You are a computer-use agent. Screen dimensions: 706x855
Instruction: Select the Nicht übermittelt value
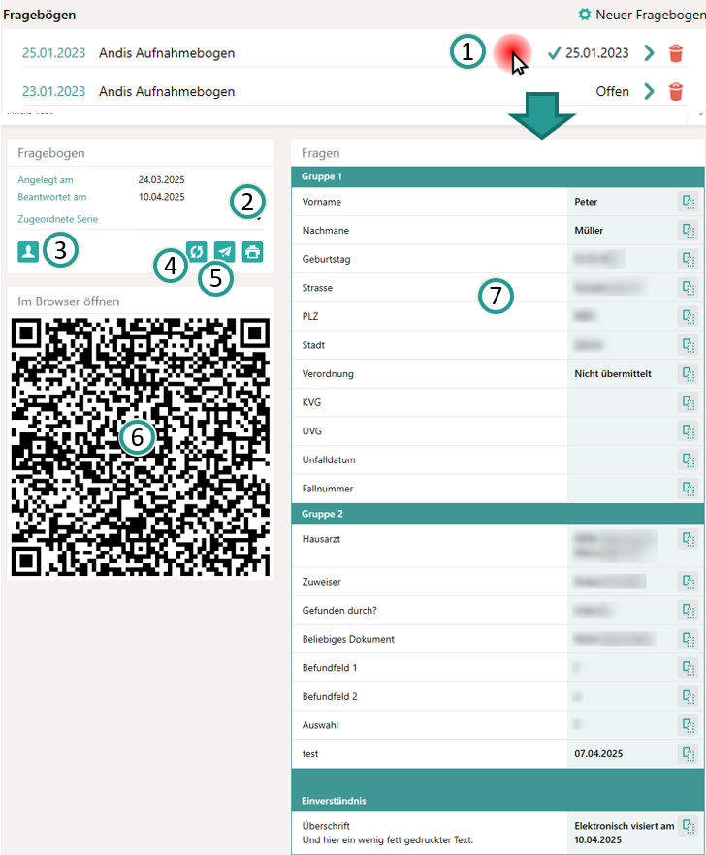613,374
